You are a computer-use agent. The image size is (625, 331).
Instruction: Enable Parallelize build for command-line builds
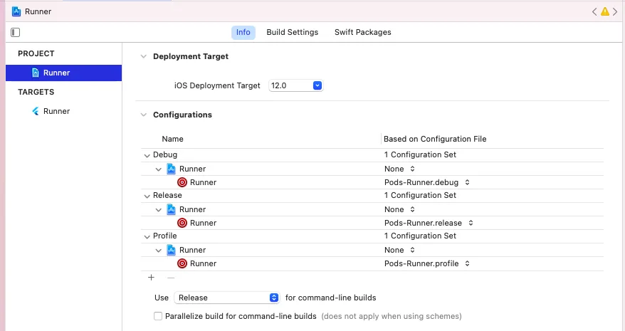(158, 316)
